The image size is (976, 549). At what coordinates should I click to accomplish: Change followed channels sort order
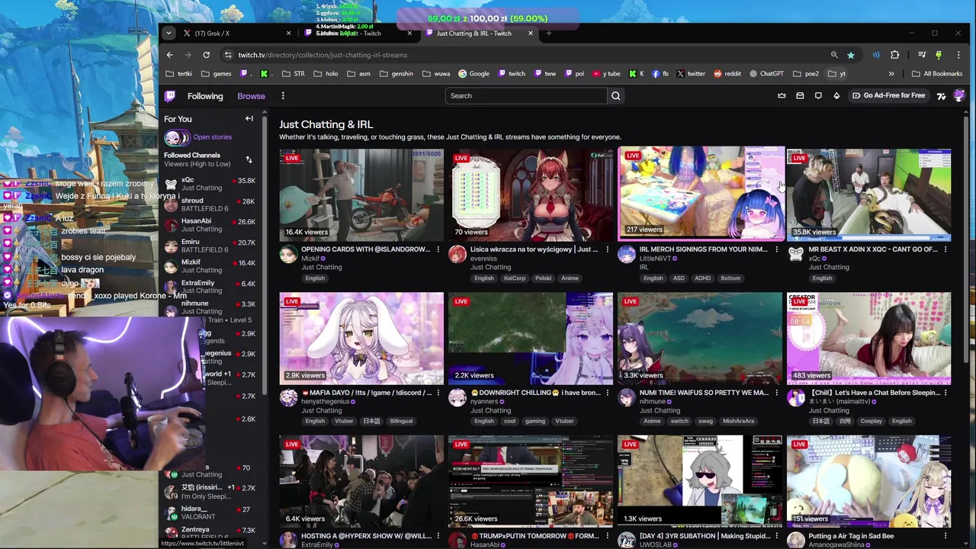click(249, 159)
